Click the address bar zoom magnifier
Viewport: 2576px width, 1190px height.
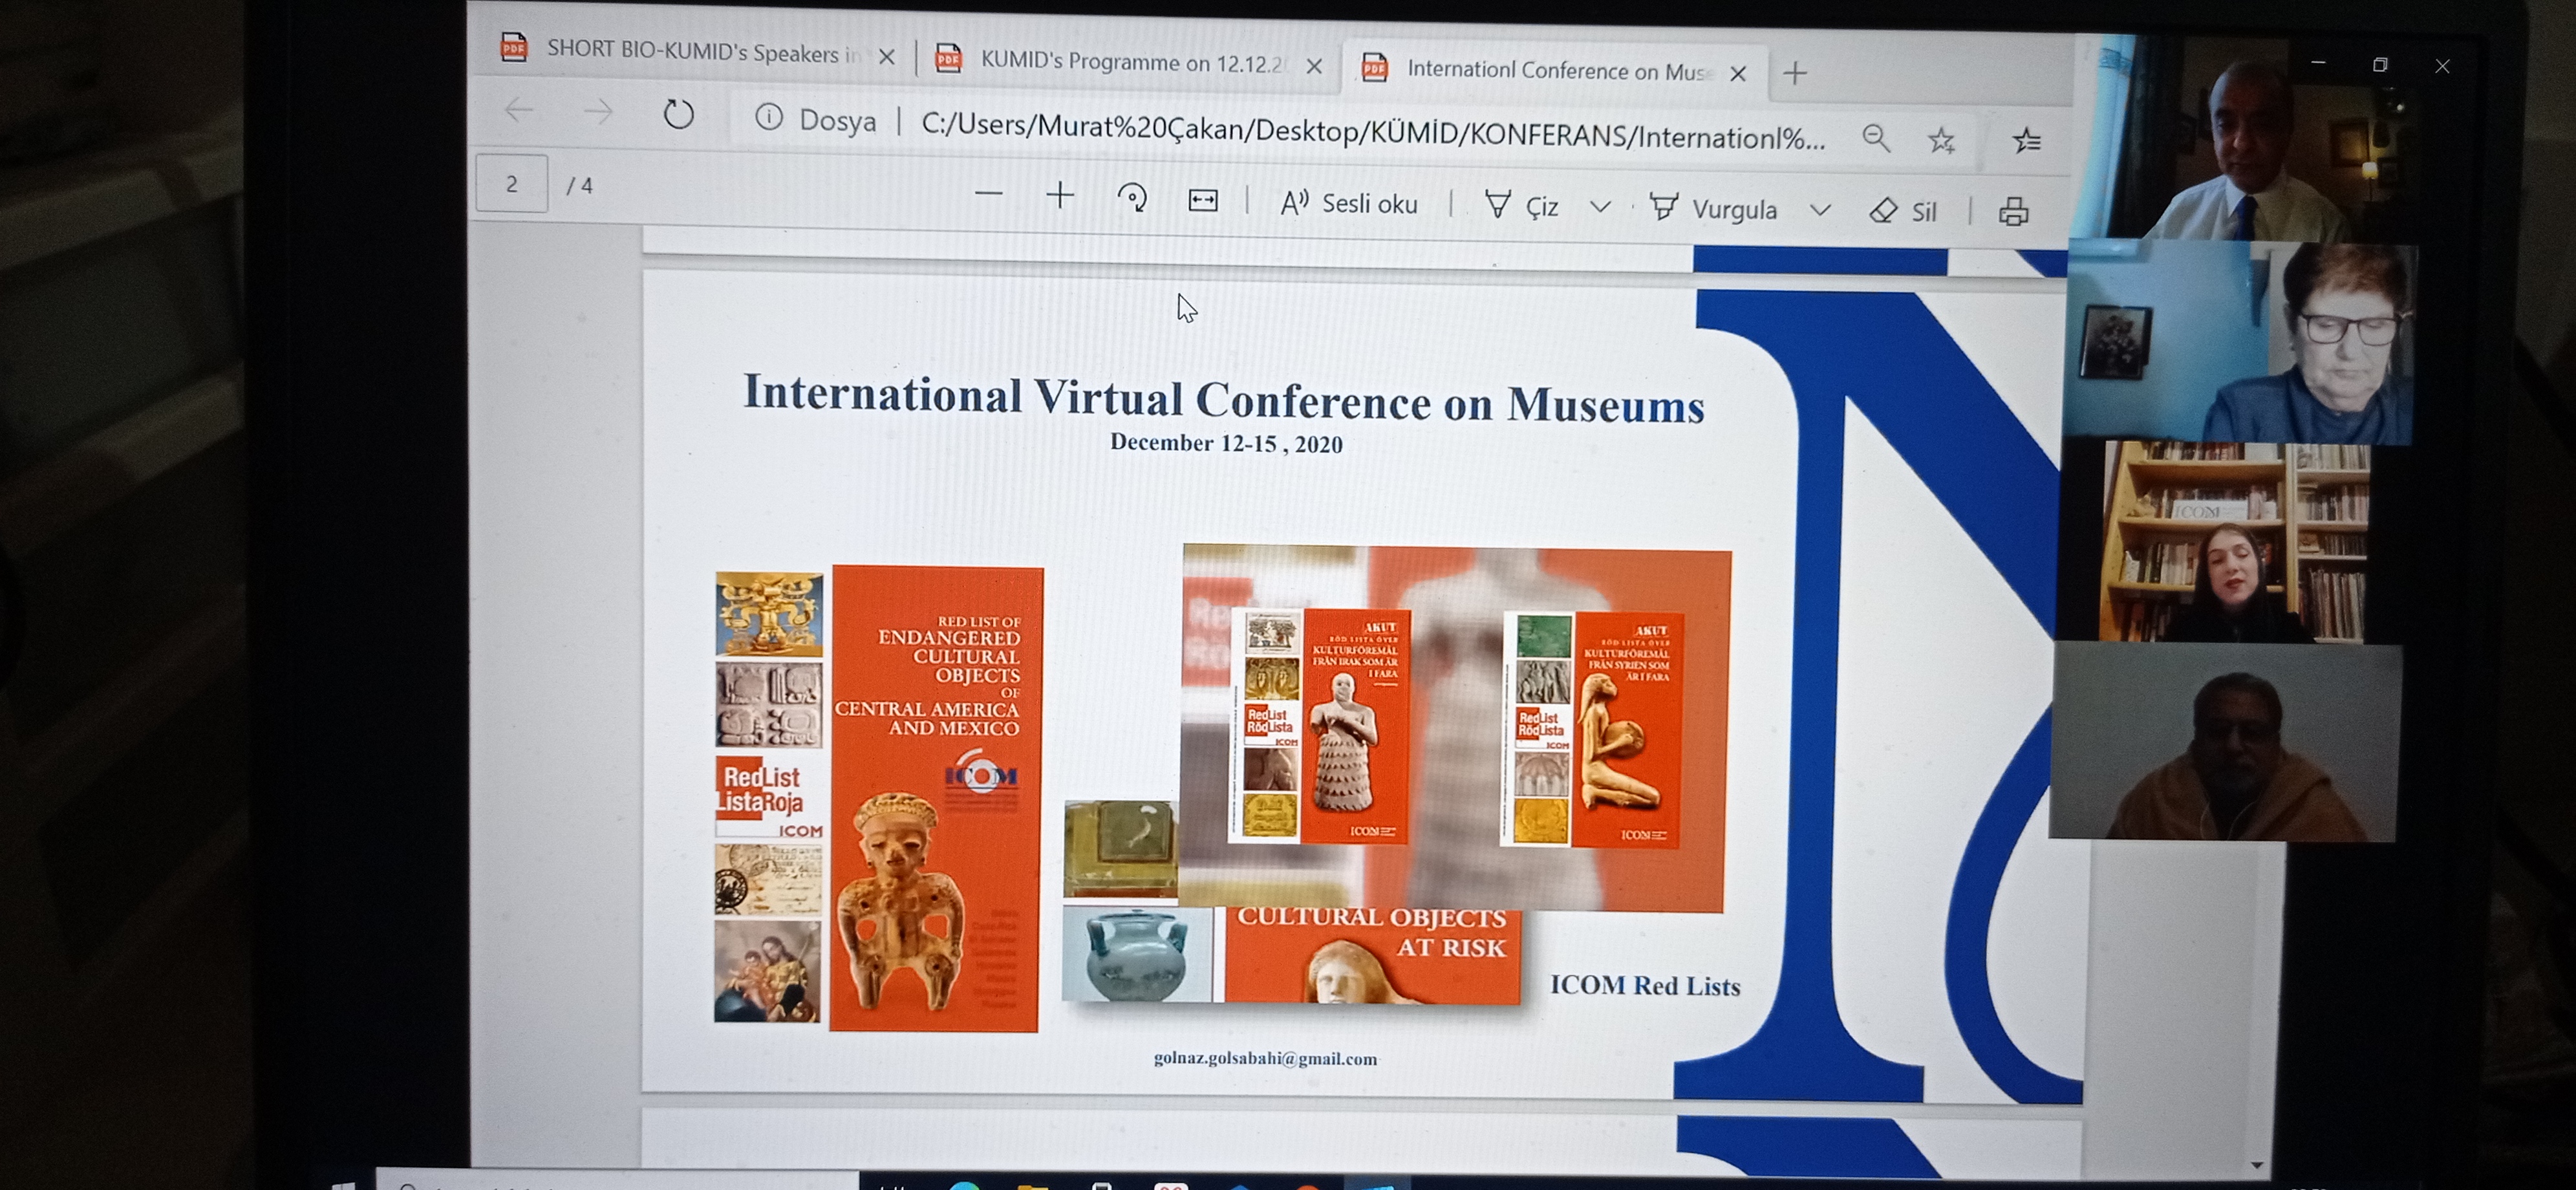(1876, 138)
